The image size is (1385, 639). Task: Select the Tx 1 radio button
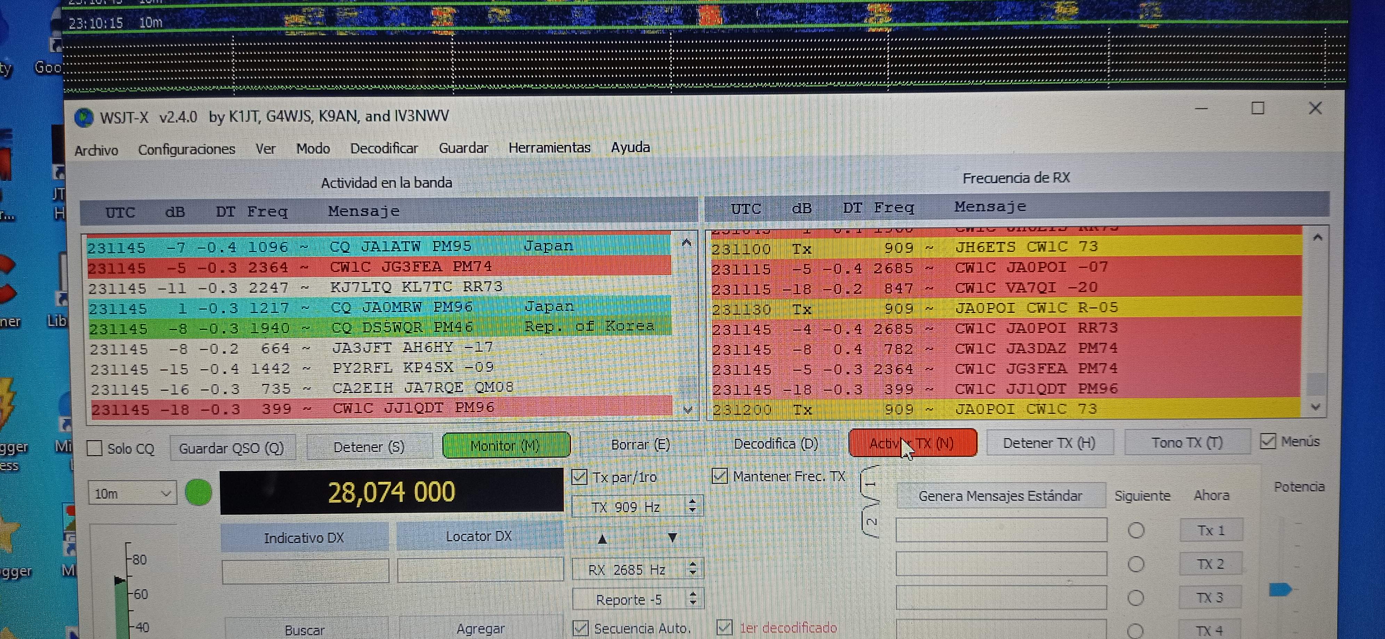coord(1135,531)
